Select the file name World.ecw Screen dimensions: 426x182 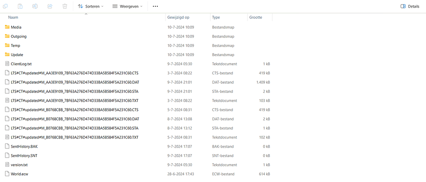click(20, 174)
